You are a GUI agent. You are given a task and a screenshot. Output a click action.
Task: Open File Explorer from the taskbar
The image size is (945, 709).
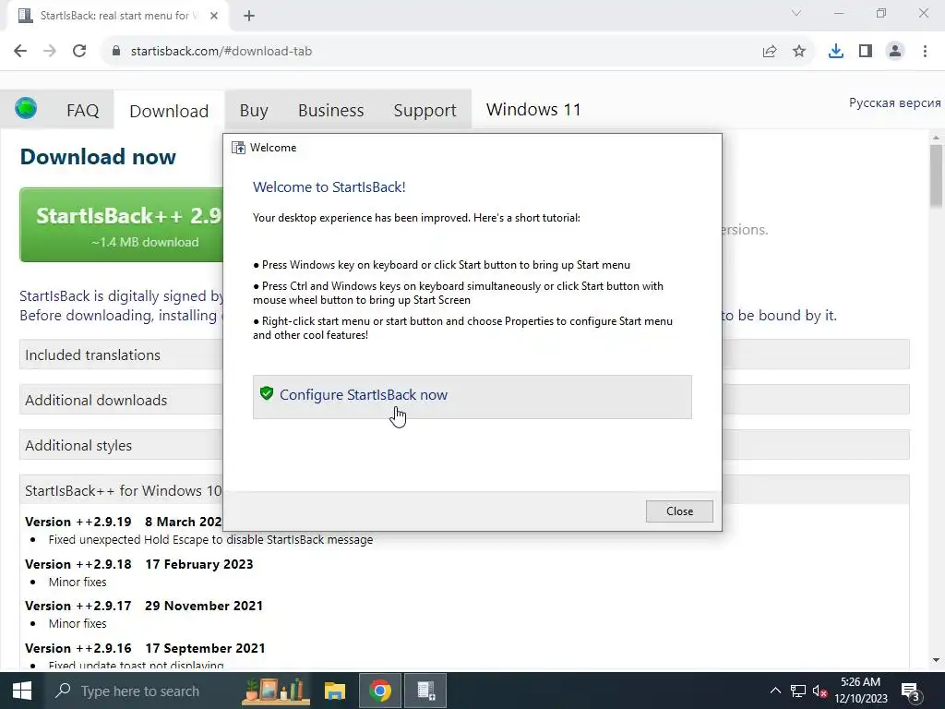coord(334,691)
